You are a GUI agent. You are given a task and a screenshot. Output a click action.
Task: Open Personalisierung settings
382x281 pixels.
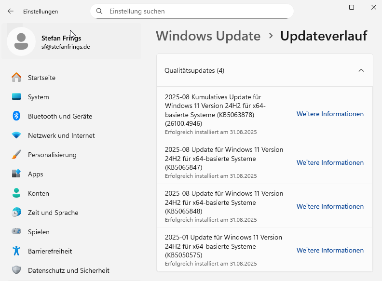coord(52,155)
